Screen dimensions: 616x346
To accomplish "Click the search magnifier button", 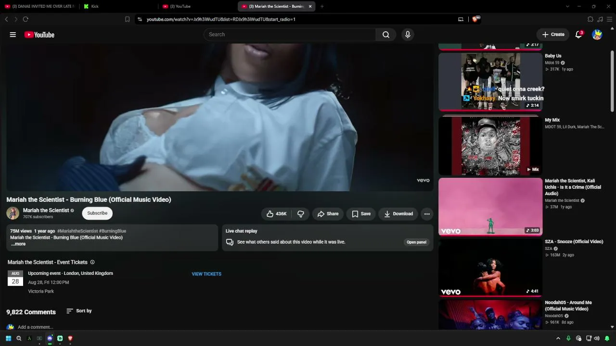I will coord(386,35).
